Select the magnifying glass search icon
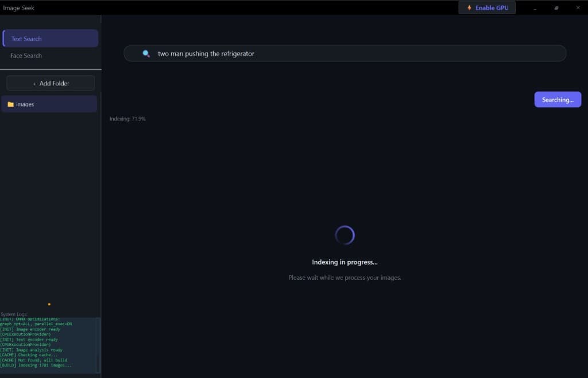 (x=145, y=53)
